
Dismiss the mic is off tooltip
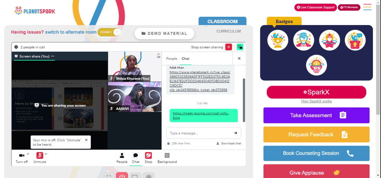pos(86,140)
